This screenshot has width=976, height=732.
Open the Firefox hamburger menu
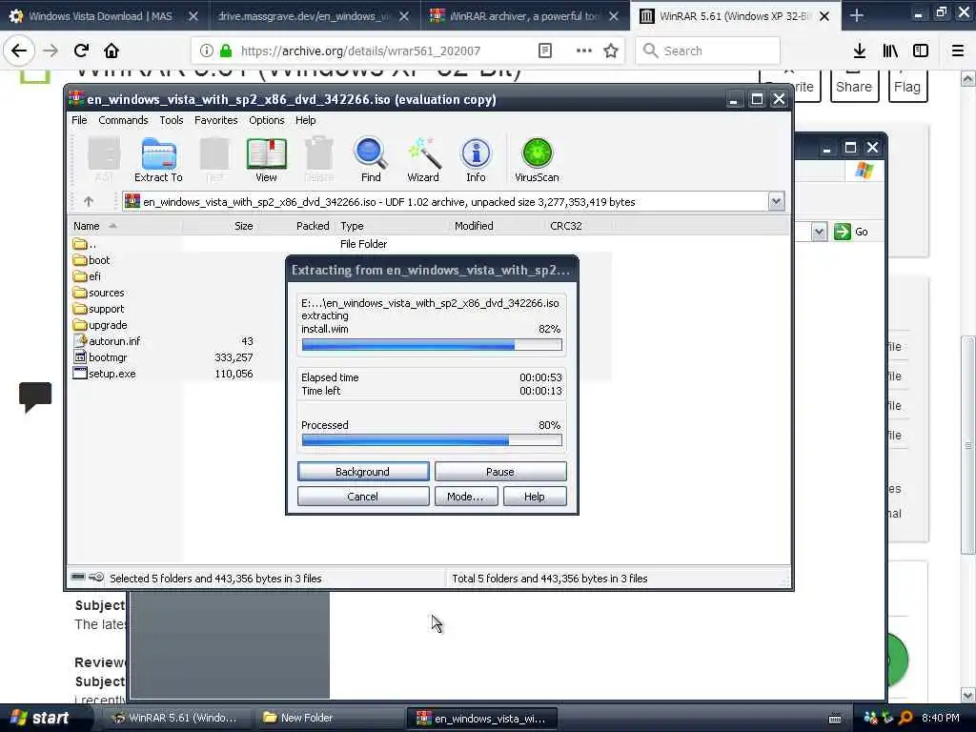958,51
